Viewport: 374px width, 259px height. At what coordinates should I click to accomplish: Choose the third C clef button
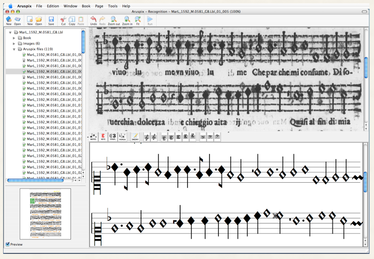click(179, 137)
